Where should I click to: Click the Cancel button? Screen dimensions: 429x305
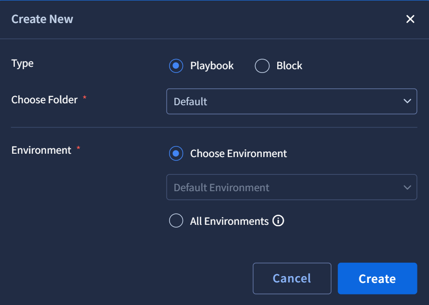coord(292,279)
